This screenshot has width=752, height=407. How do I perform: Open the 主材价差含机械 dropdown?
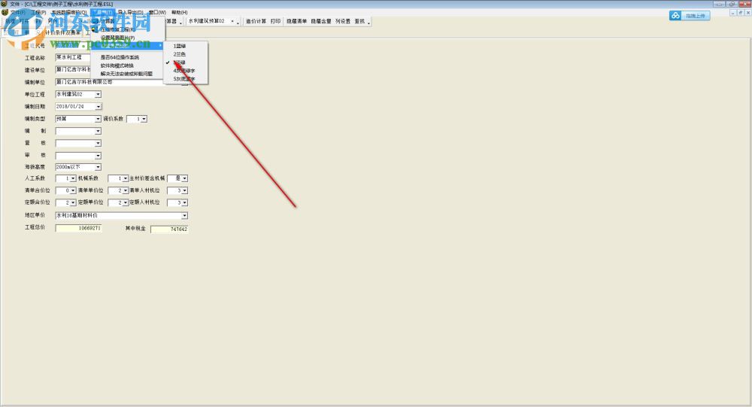pos(185,178)
